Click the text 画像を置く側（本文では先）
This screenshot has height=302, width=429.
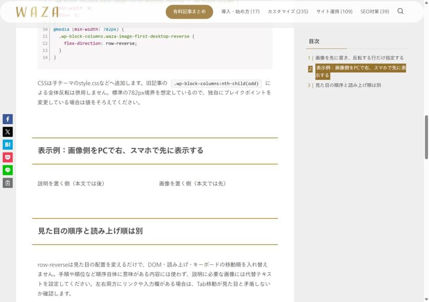click(x=192, y=183)
